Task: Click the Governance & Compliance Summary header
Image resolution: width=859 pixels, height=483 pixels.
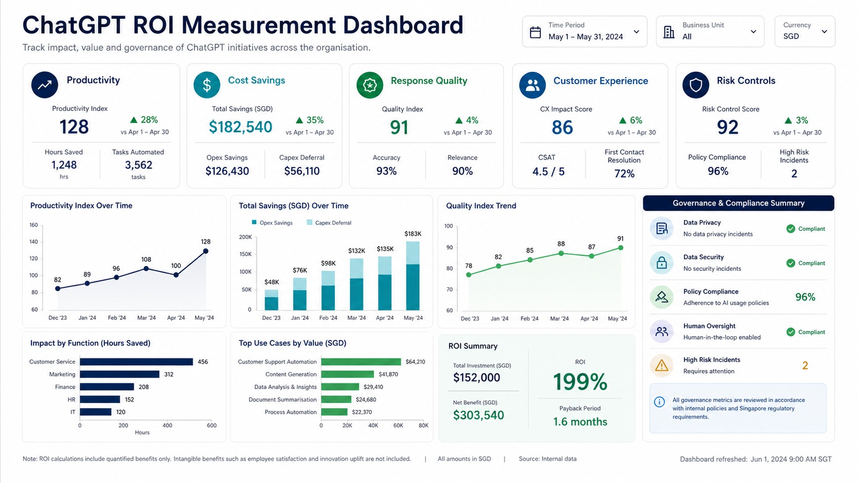Action: [738, 203]
